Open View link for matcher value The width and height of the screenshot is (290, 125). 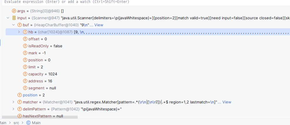[227, 102]
